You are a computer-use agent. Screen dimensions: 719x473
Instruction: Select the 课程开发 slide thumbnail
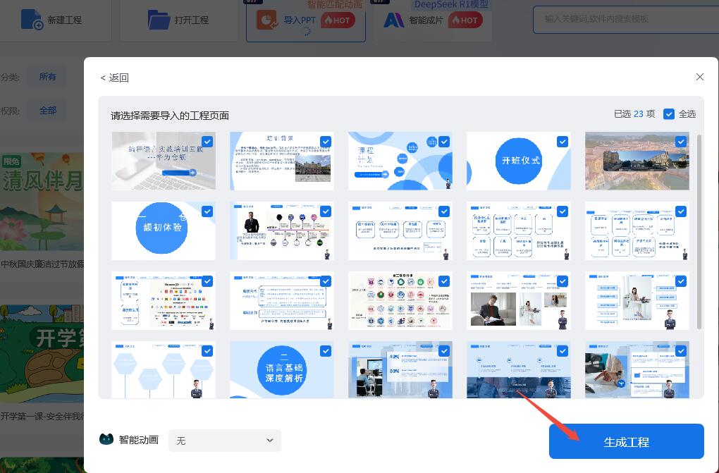(400, 161)
